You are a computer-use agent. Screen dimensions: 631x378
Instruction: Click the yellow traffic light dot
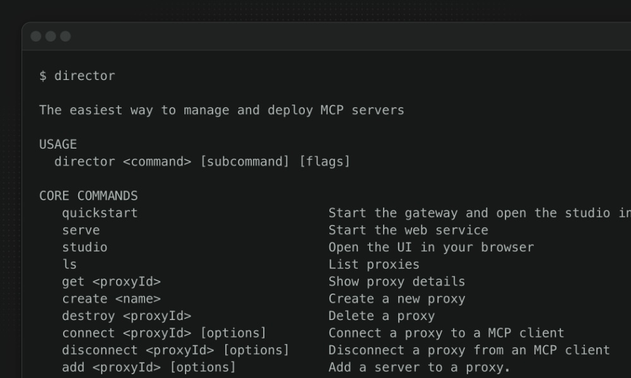pyautogui.click(x=49, y=36)
